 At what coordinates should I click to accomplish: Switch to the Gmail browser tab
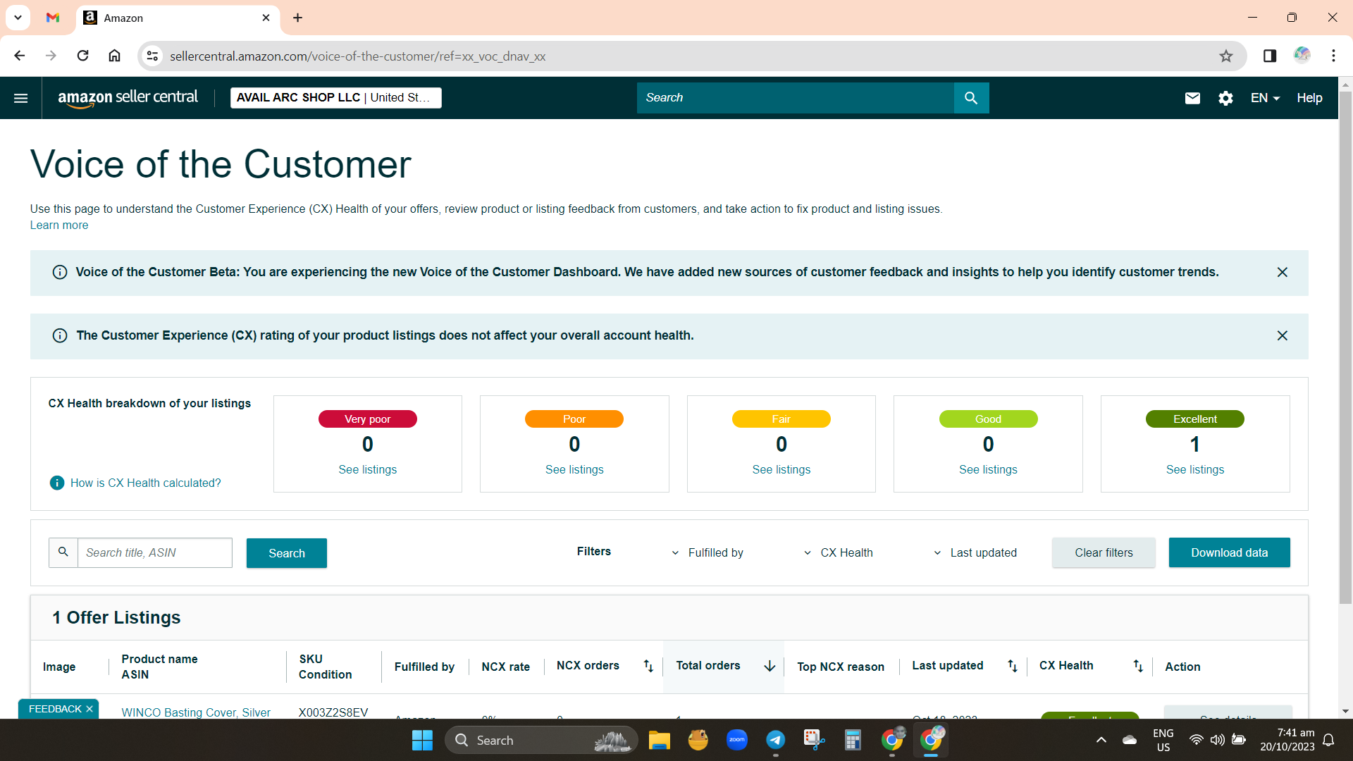pyautogui.click(x=53, y=18)
